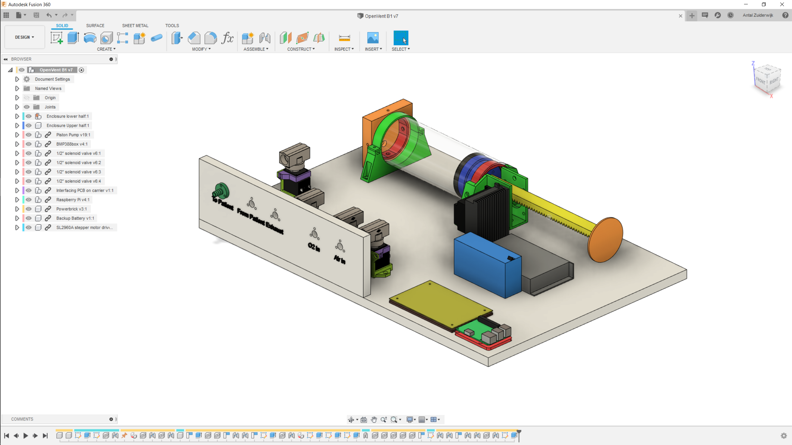
Task: Toggle visibility of Enclosure Upper half:1
Action: point(29,125)
